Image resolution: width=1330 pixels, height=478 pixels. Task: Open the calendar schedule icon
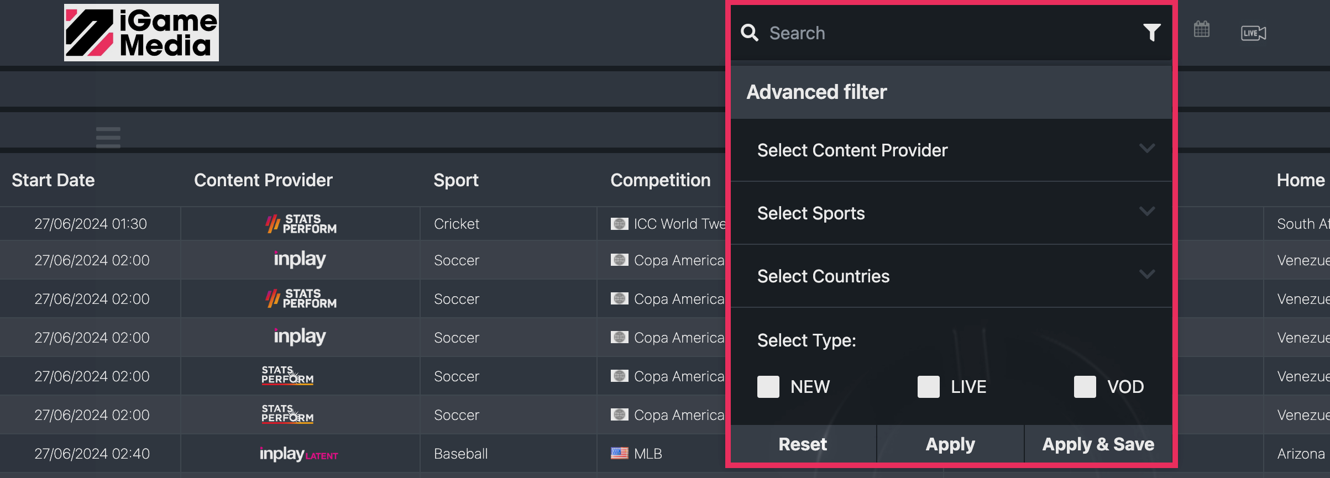tap(1201, 29)
